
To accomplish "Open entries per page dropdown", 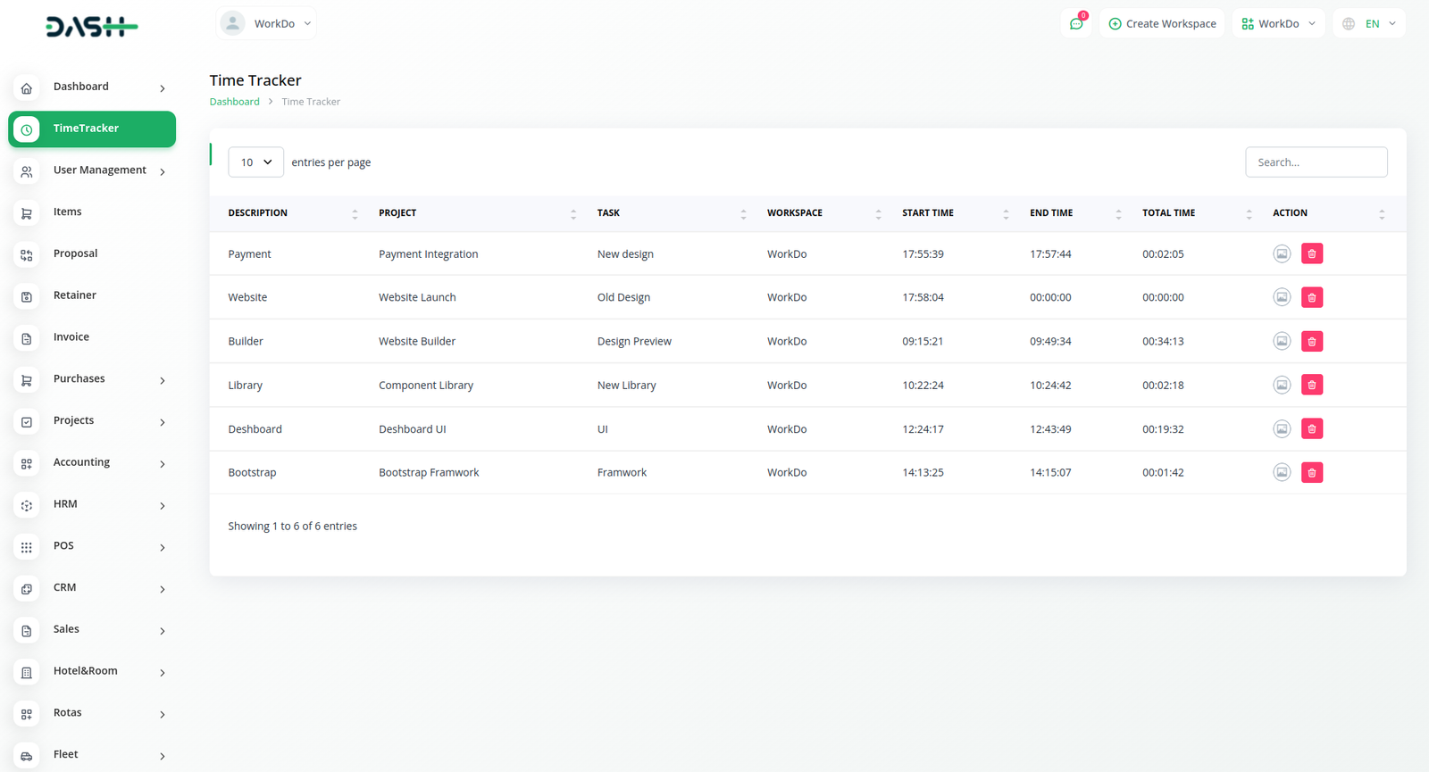I will pyautogui.click(x=255, y=162).
